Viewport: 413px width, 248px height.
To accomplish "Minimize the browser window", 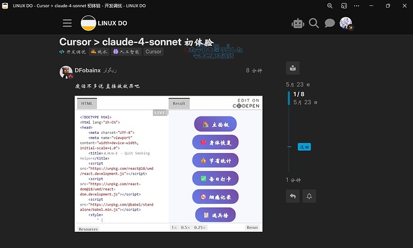I will (x=371, y=5).
